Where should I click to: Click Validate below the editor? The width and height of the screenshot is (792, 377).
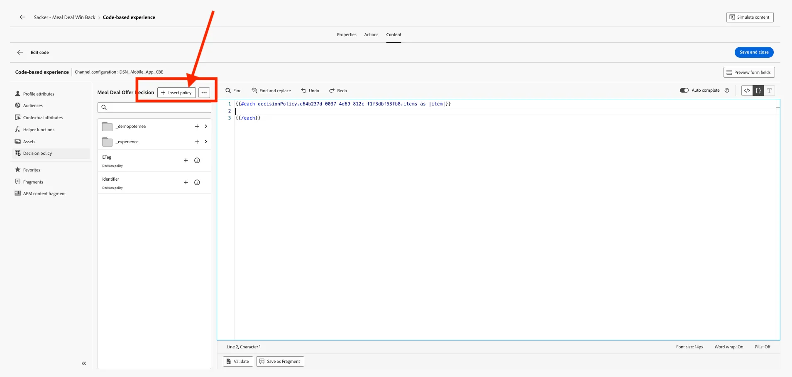pos(238,361)
